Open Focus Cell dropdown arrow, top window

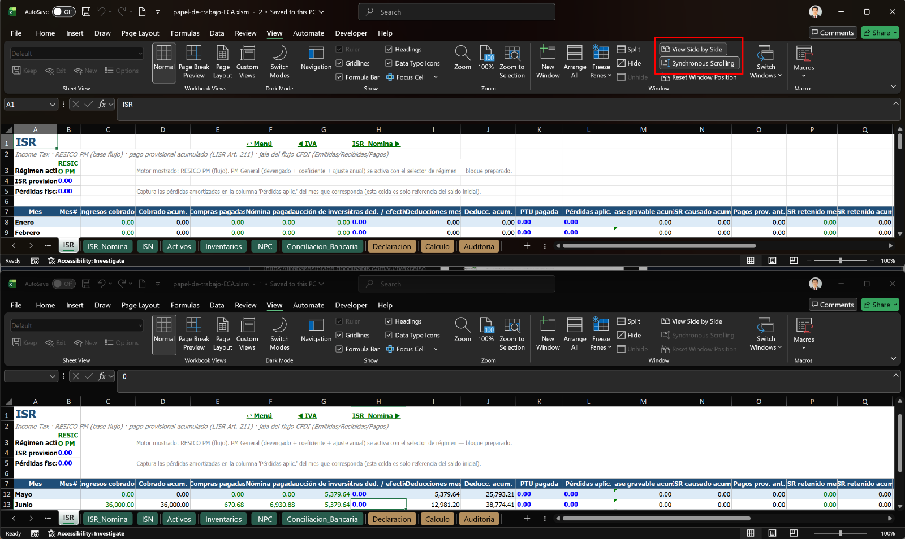436,77
